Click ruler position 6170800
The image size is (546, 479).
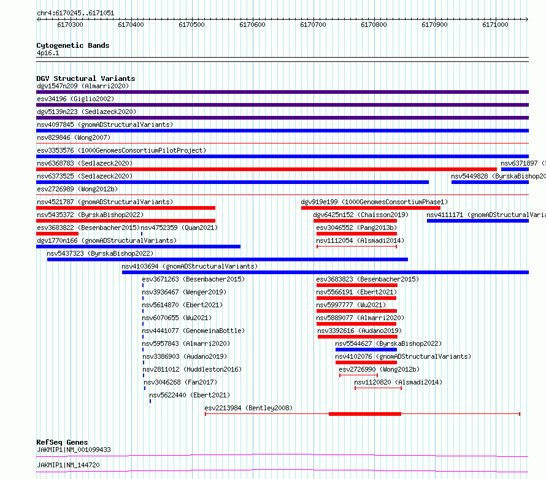click(x=374, y=25)
